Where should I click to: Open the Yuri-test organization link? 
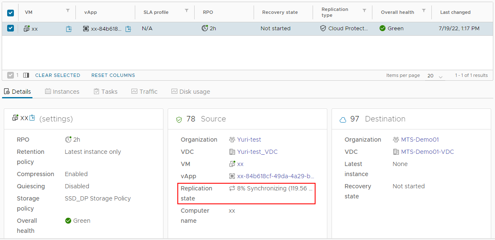pos(249,140)
